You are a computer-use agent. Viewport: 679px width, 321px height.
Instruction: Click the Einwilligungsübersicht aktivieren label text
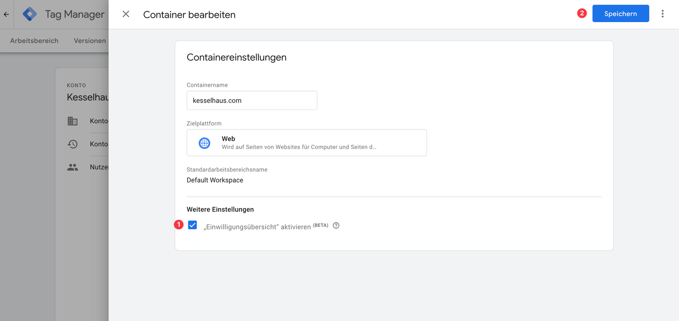click(x=257, y=226)
